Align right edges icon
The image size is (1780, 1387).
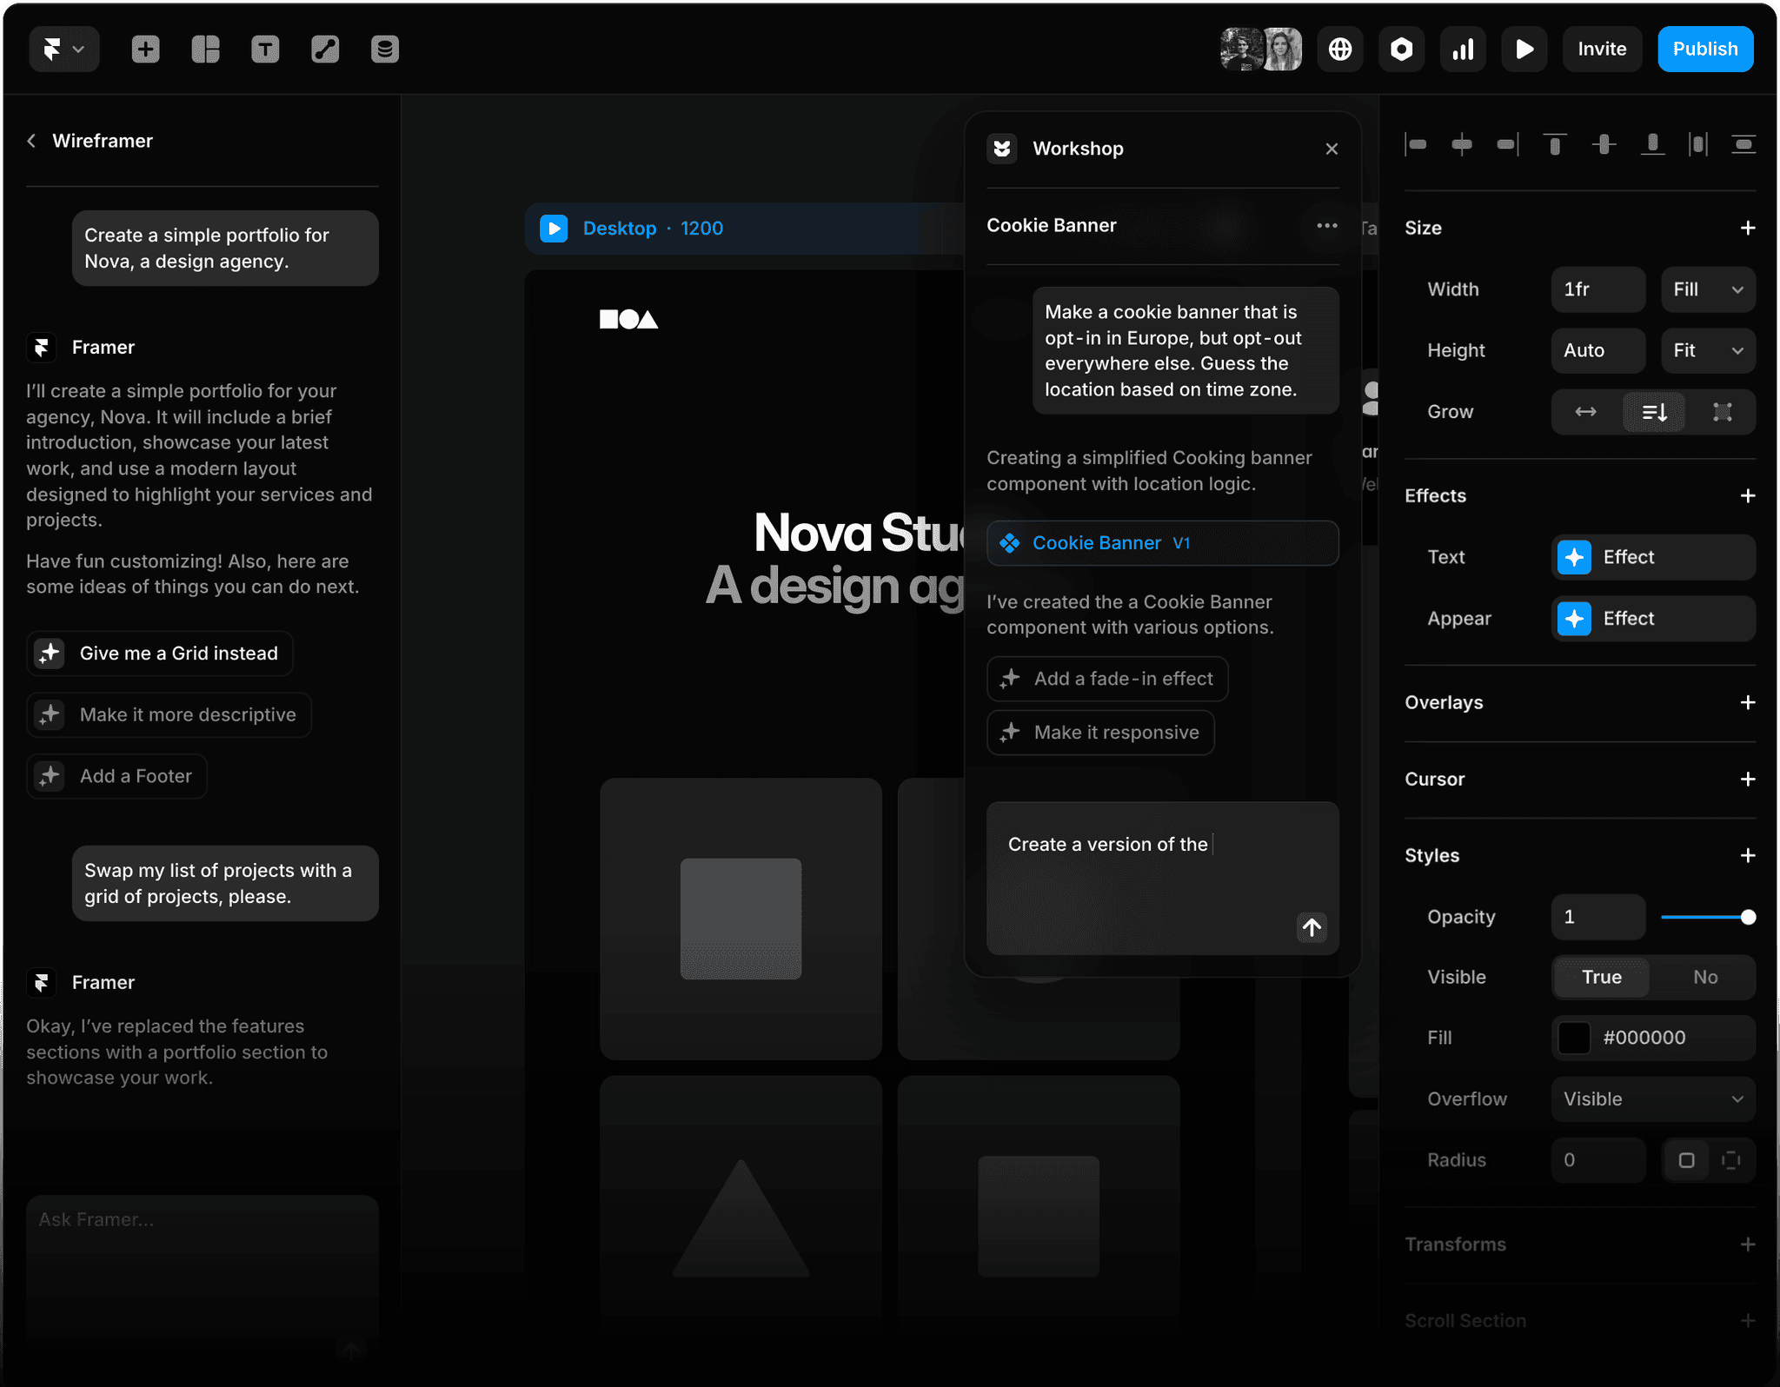1508,144
